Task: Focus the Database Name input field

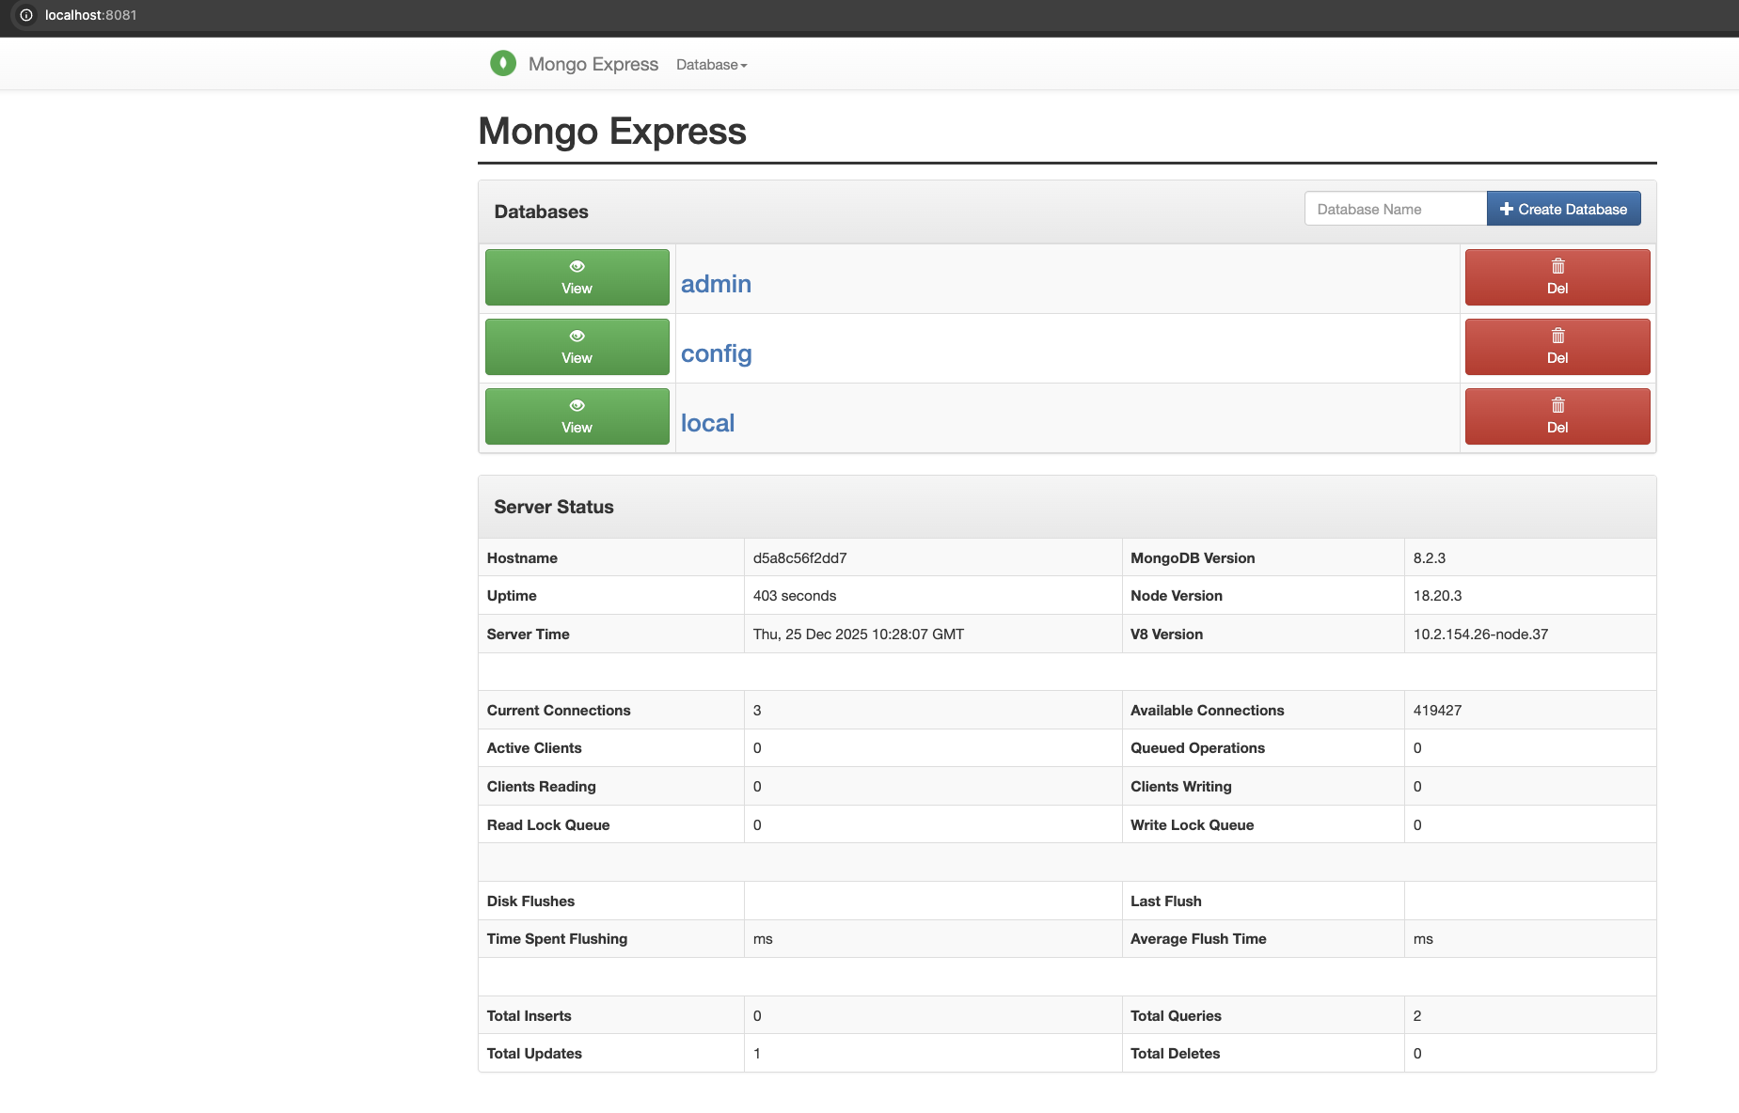Action: click(1395, 210)
